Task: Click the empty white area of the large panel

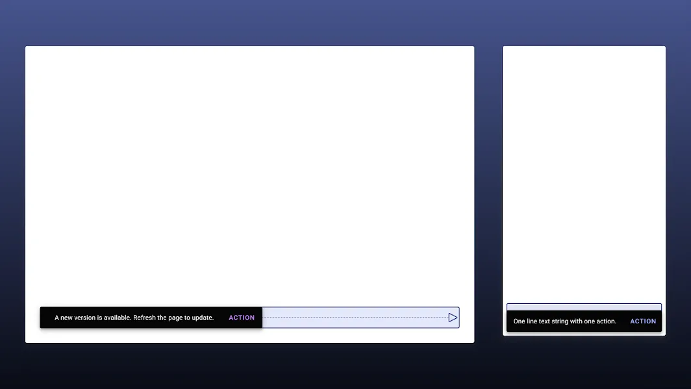Action: (249, 175)
